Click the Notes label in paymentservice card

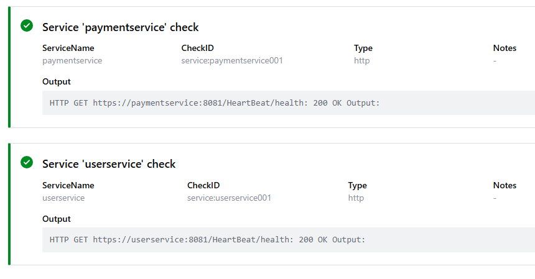pyautogui.click(x=505, y=48)
